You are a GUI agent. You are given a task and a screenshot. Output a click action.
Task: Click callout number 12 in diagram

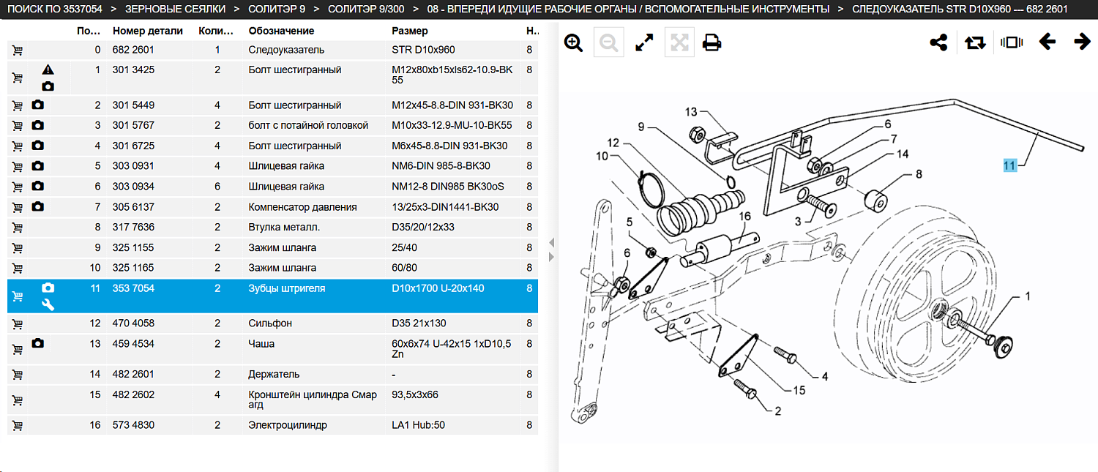pyautogui.click(x=613, y=143)
